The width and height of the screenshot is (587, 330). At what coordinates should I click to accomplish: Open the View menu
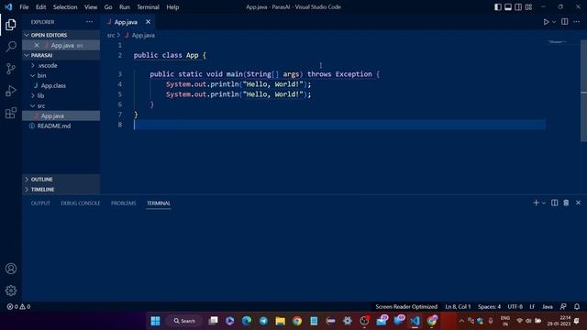coord(91,7)
